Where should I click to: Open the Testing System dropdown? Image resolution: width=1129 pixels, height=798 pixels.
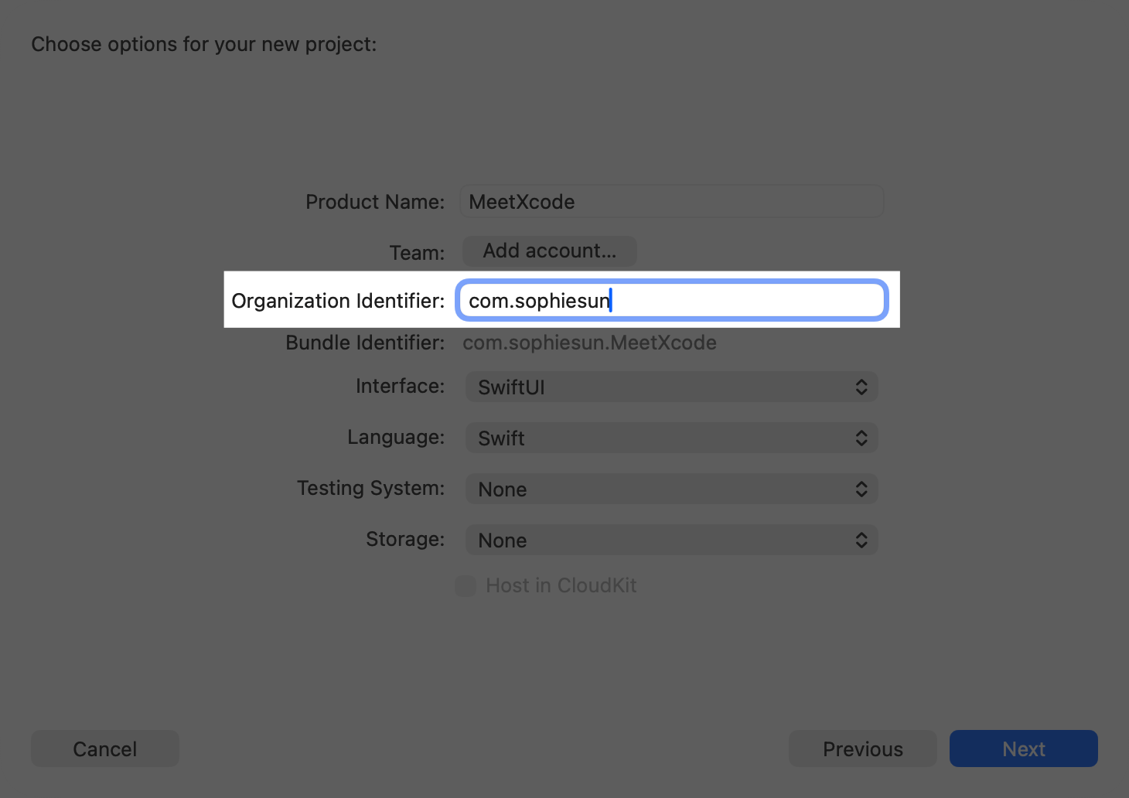click(x=671, y=489)
